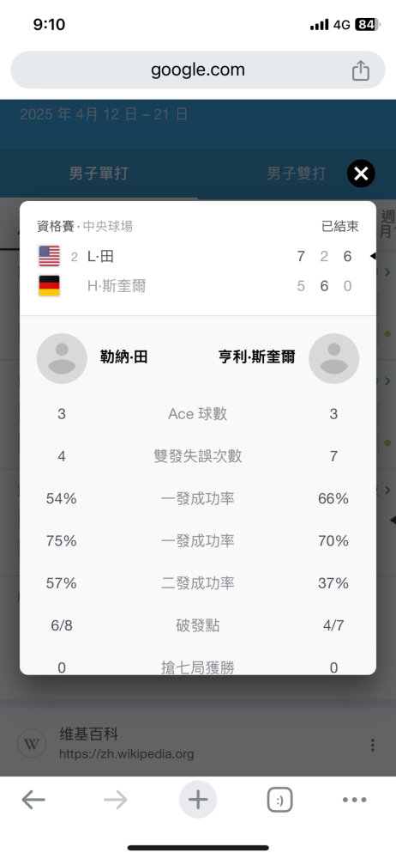Tap the 資格賽 · 中央球場 header text

tap(85, 226)
